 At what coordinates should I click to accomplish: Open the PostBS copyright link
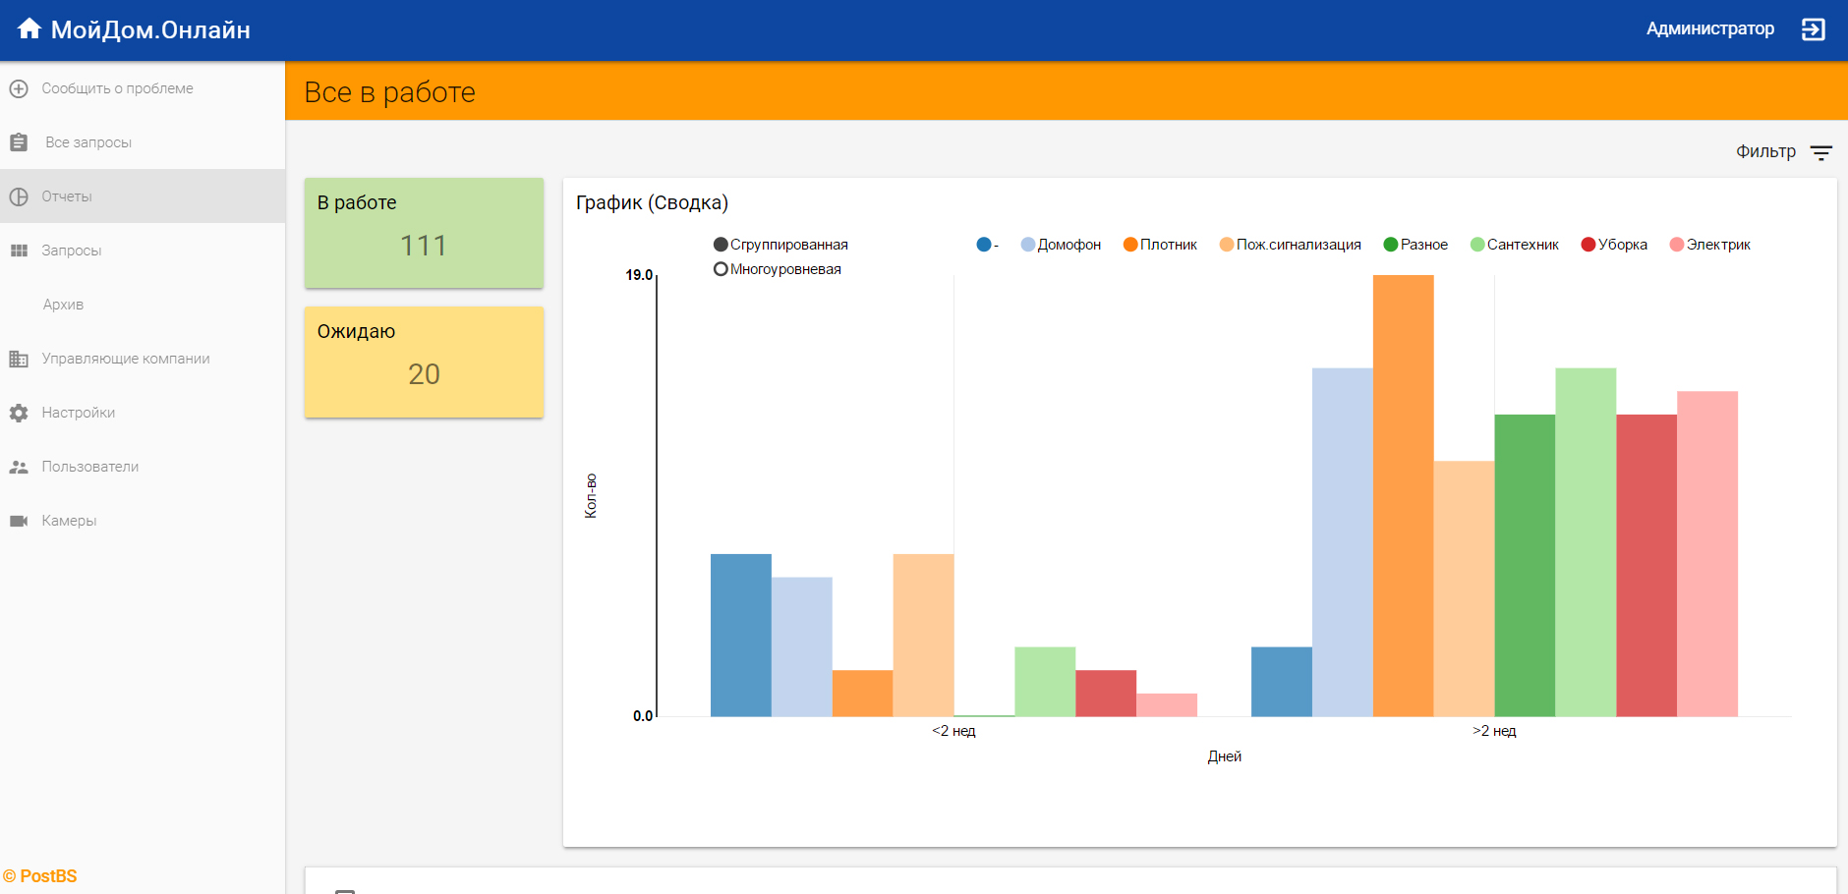40,876
